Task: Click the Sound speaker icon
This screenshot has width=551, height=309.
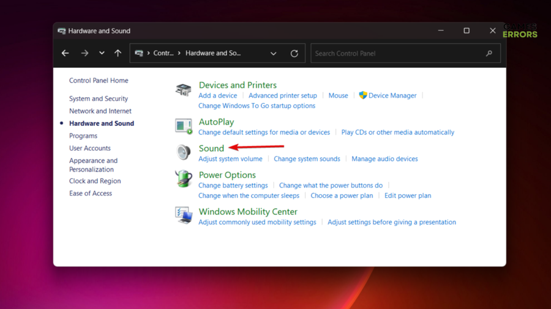Action: coord(183,152)
